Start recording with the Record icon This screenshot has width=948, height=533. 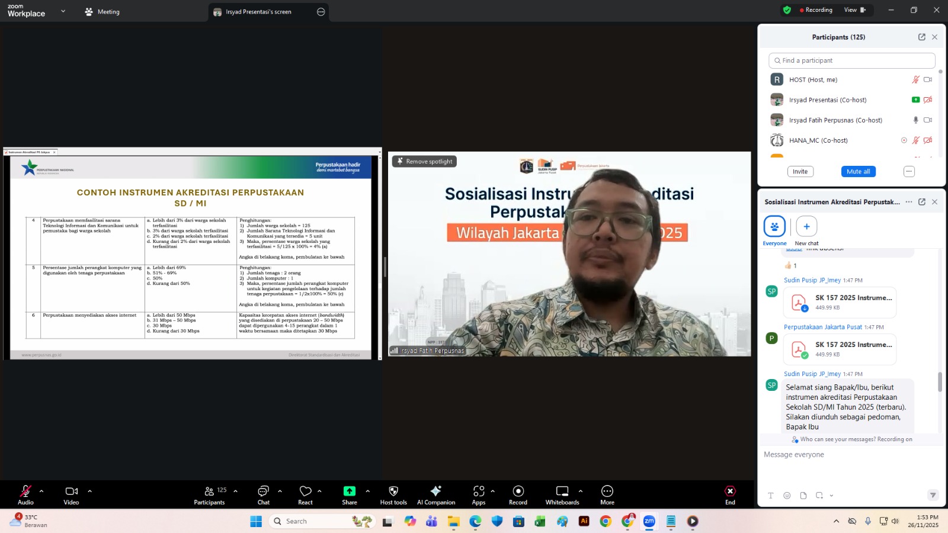pyautogui.click(x=517, y=491)
